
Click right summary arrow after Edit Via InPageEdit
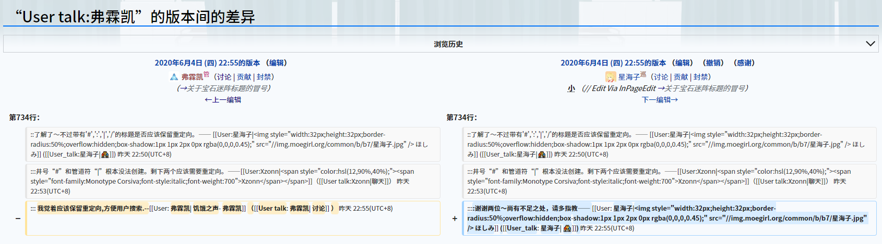click(661, 88)
